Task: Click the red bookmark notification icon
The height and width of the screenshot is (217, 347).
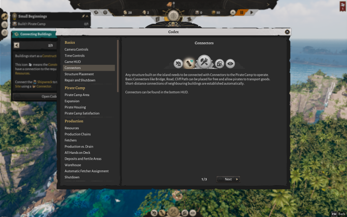Action: (x=342, y=6)
